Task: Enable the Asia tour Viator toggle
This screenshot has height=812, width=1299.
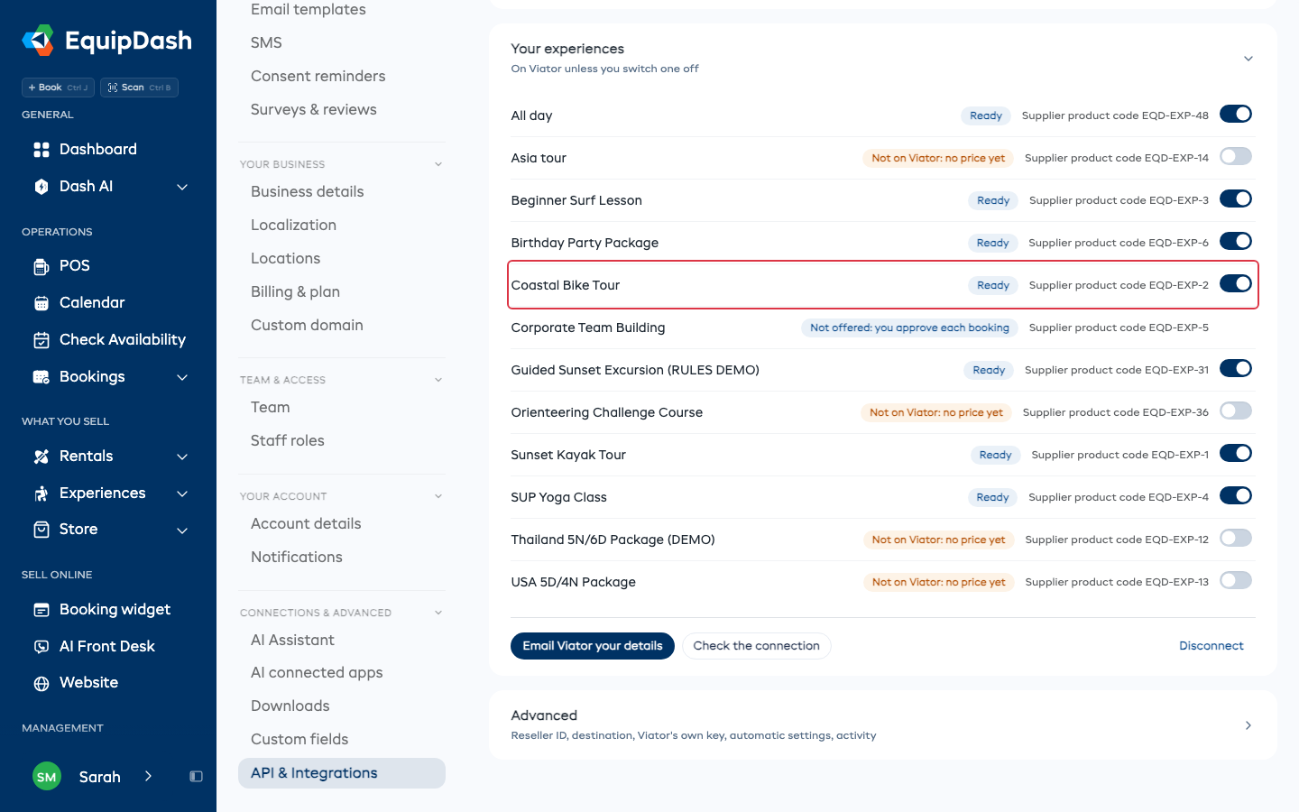Action: (x=1236, y=156)
